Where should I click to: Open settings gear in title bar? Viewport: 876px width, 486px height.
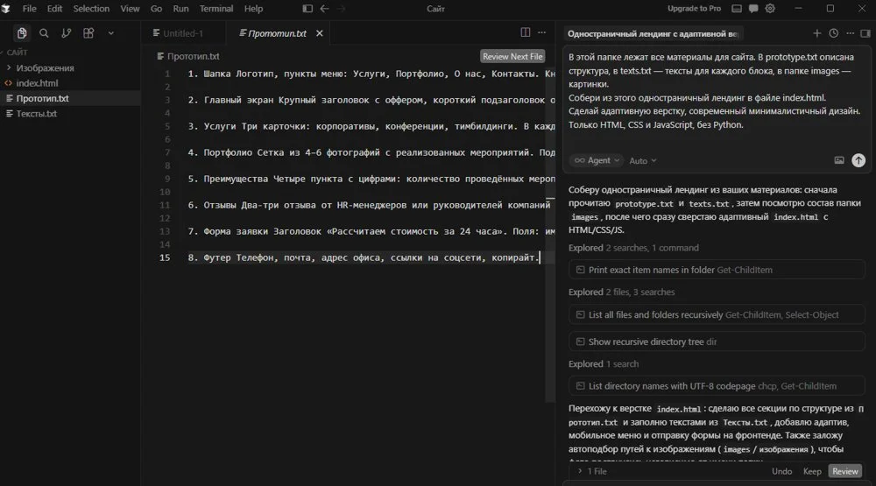(x=770, y=9)
